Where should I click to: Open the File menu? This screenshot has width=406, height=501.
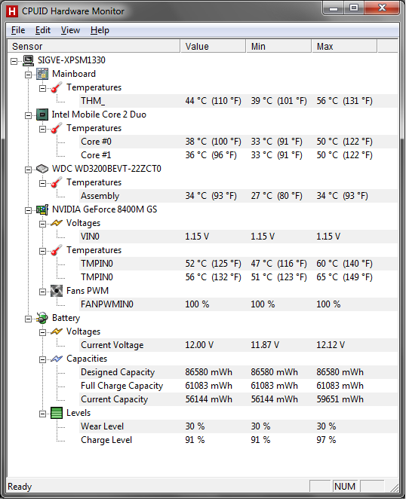pos(18,30)
